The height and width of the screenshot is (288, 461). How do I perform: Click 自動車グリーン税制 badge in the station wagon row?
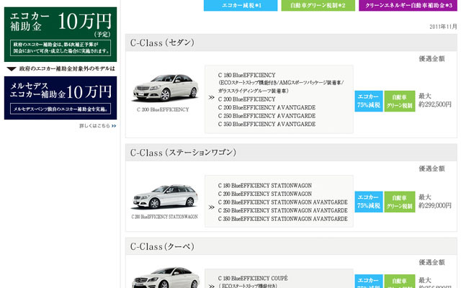(x=400, y=202)
